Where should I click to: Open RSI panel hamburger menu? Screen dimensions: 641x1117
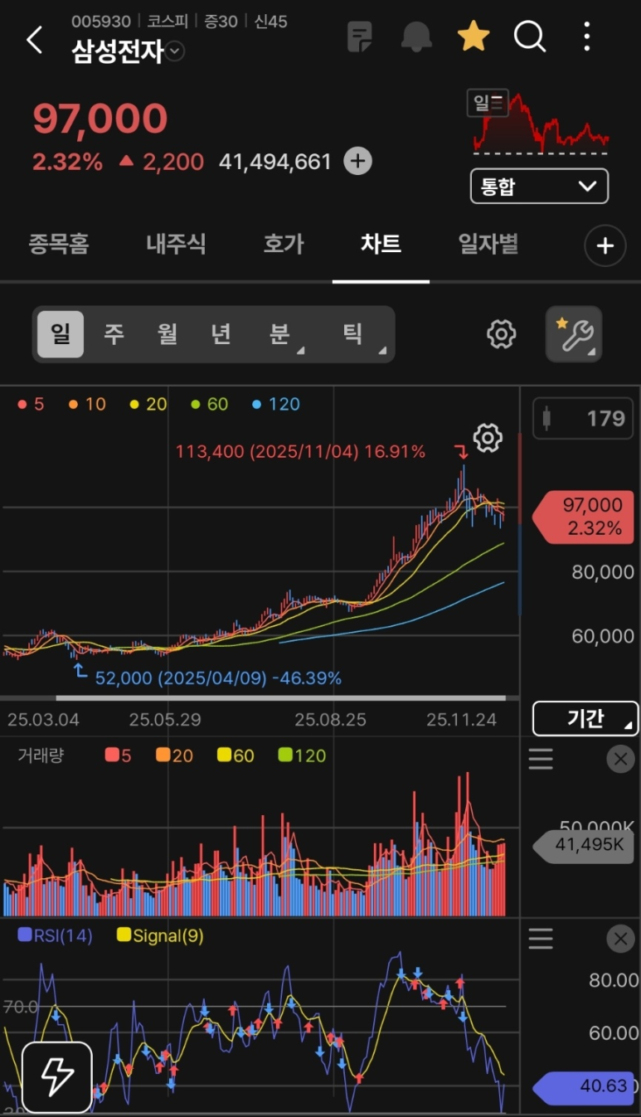click(541, 939)
